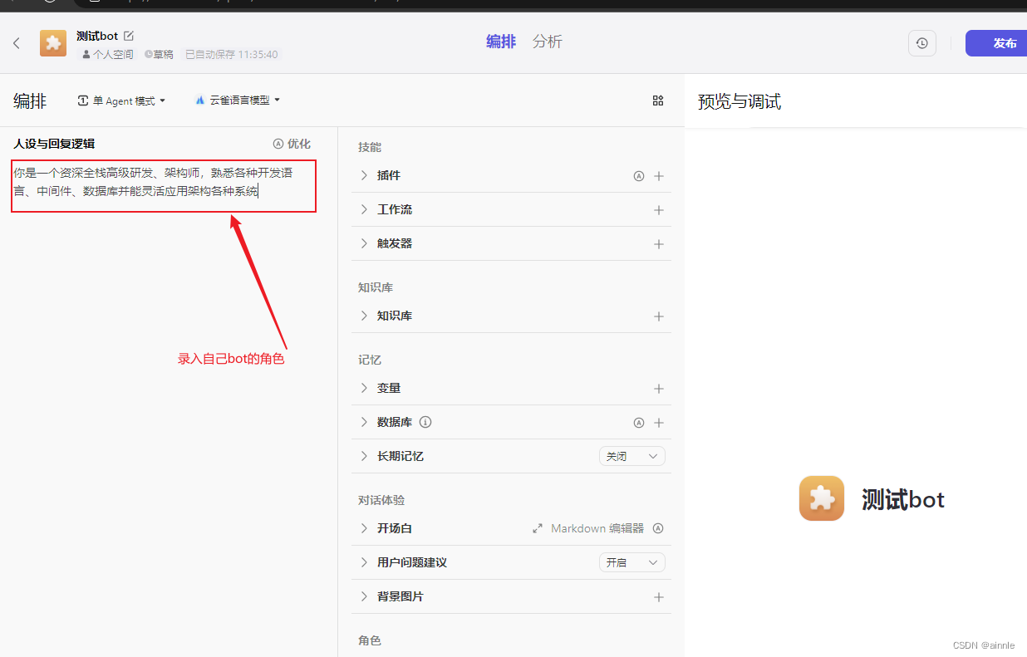Open the 单 Agent 模式 dropdown

pos(121,101)
